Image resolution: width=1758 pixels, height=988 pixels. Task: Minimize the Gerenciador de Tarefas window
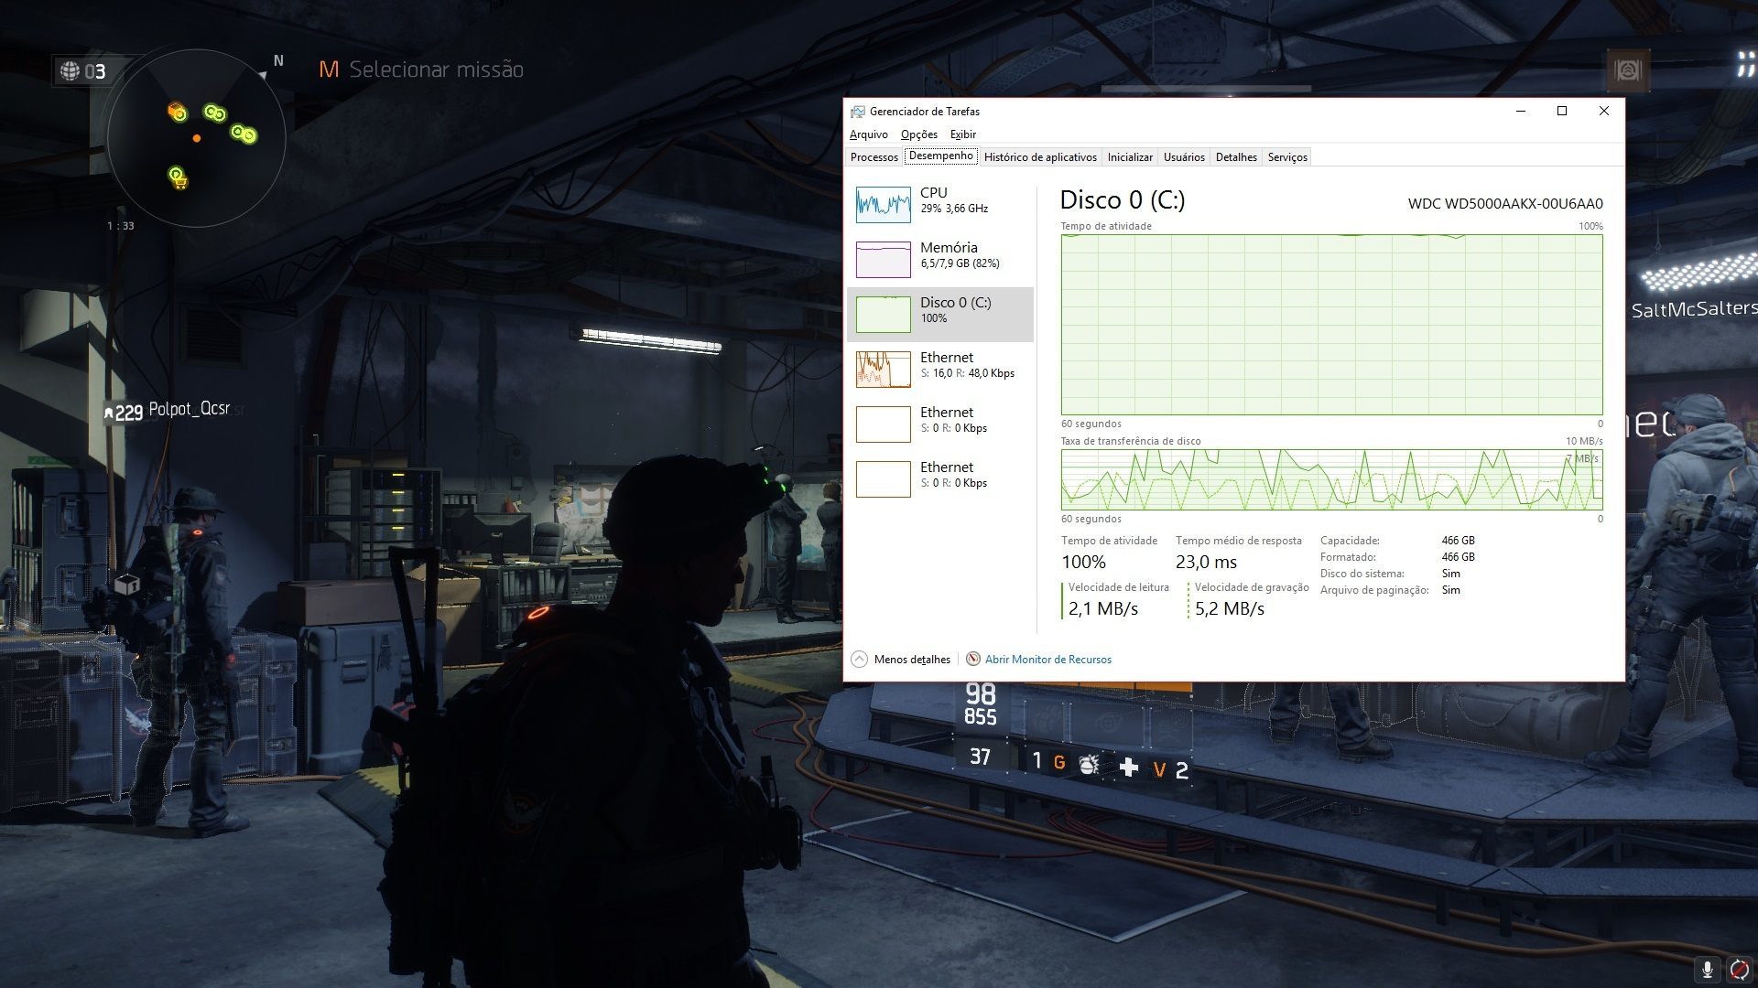click(1521, 112)
